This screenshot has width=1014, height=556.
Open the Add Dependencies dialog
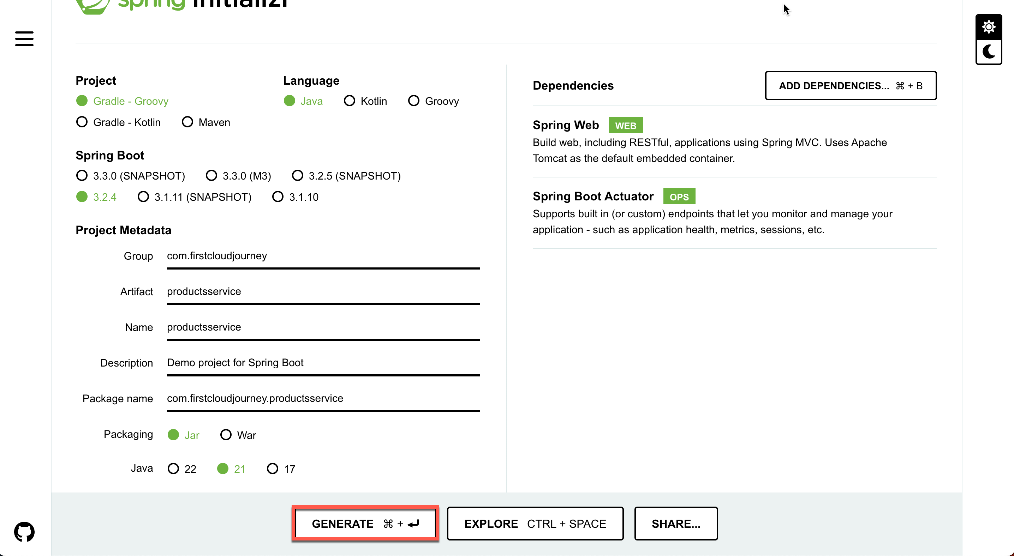(x=851, y=86)
